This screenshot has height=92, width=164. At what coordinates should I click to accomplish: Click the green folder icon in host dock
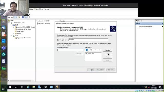tap(4, 68)
